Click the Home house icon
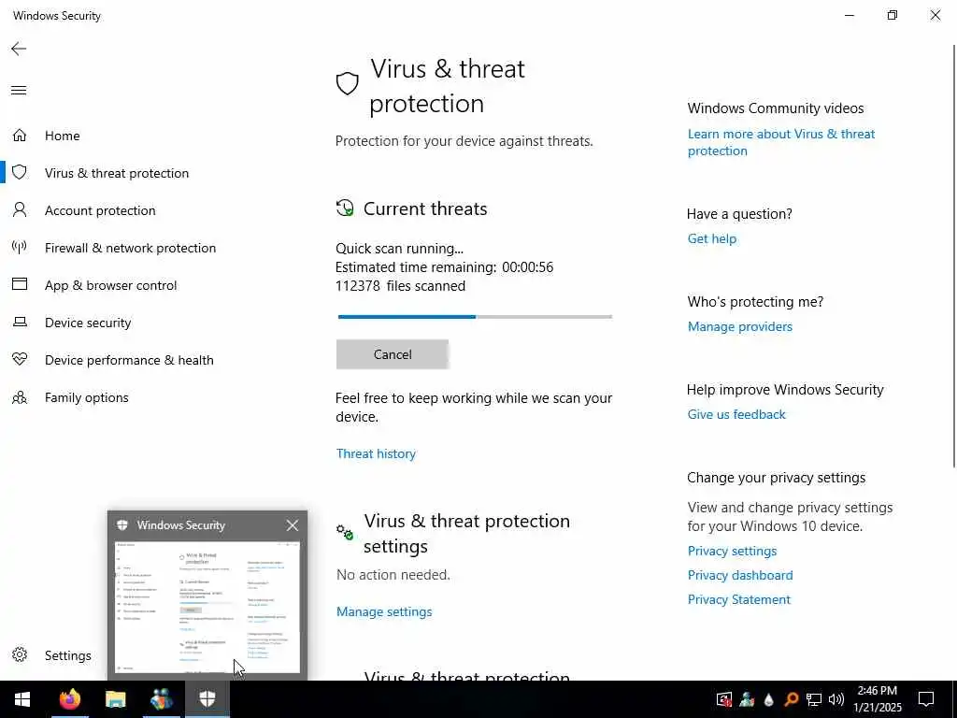The width and height of the screenshot is (957, 718). (20, 135)
